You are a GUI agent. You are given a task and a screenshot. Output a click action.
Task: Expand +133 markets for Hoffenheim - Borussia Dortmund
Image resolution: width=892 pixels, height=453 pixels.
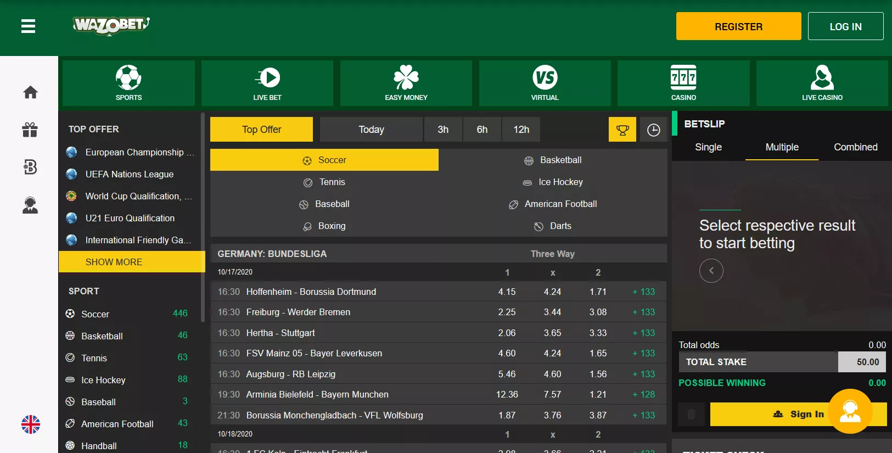(x=644, y=292)
